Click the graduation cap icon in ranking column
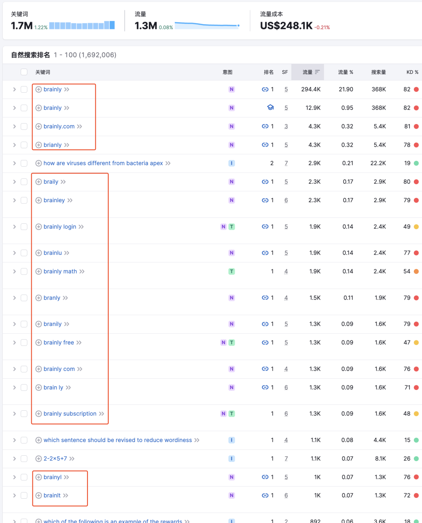 [270, 108]
